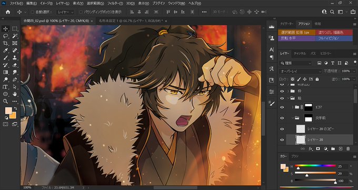
Task: Enable the 自動選択 checkbox
Action: click(x=33, y=12)
